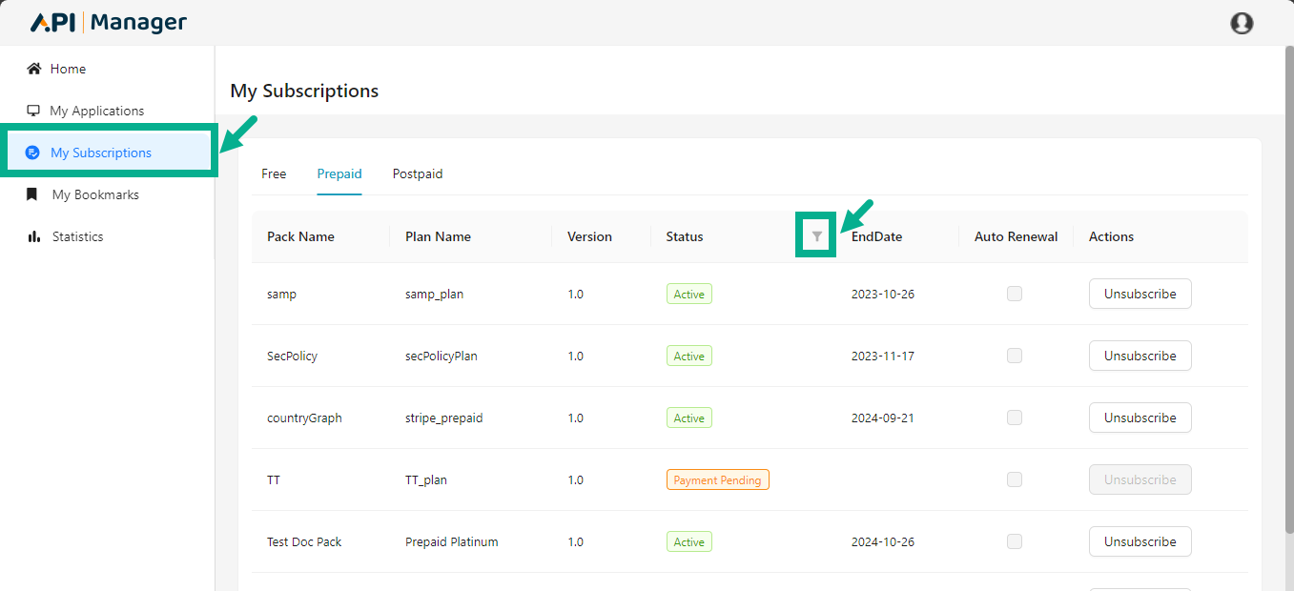
Task: Select the Statistics bar-chart icon
Action: (x=34, y=235)
